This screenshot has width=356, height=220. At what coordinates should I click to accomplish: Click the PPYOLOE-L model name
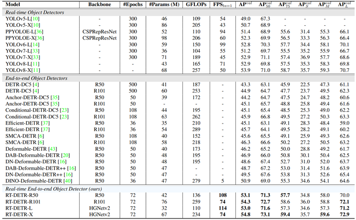click(x=20, y=32)
